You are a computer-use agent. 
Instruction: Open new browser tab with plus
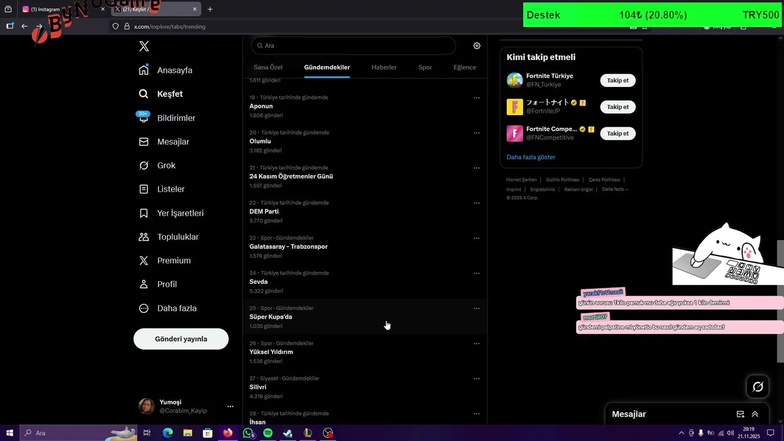pyautogui.click(x=210, y=9)
